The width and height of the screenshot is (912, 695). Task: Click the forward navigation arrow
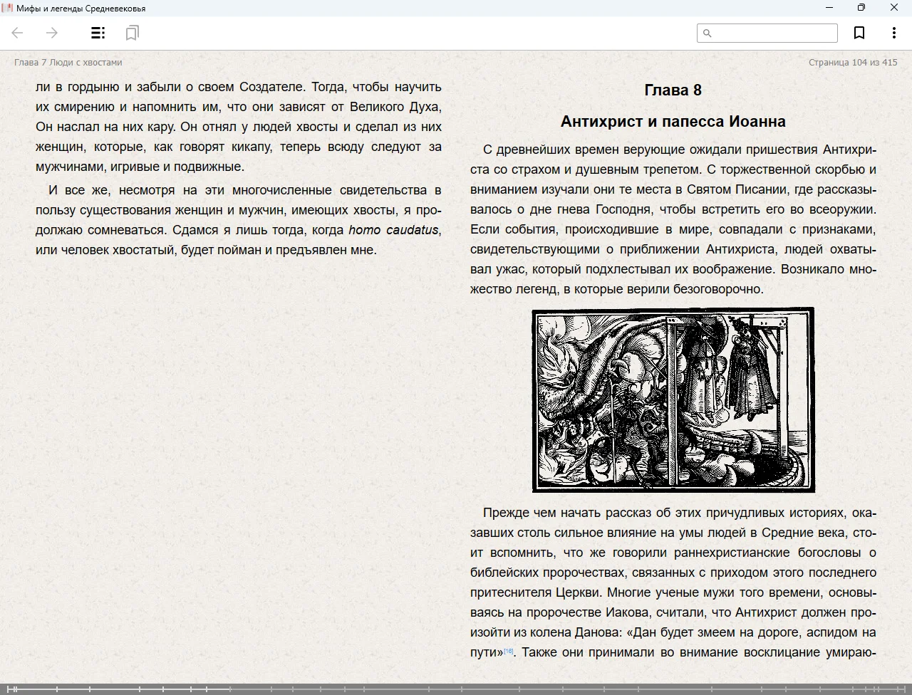coord(52,33)
